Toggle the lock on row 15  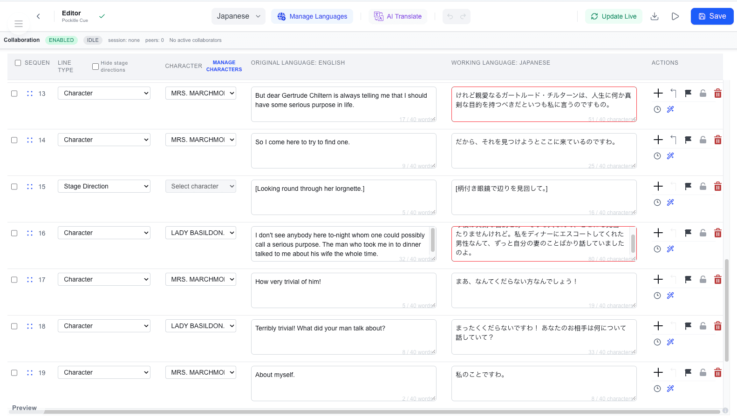(x=703, y=186)
